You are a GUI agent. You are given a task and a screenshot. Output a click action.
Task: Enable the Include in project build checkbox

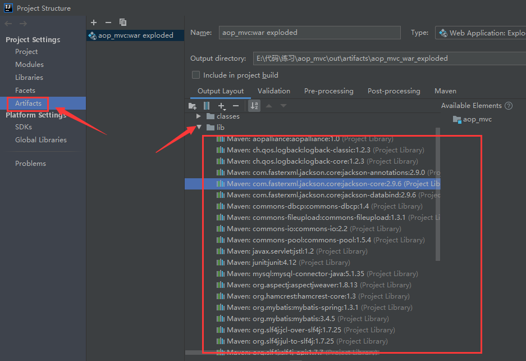[196, 75]
